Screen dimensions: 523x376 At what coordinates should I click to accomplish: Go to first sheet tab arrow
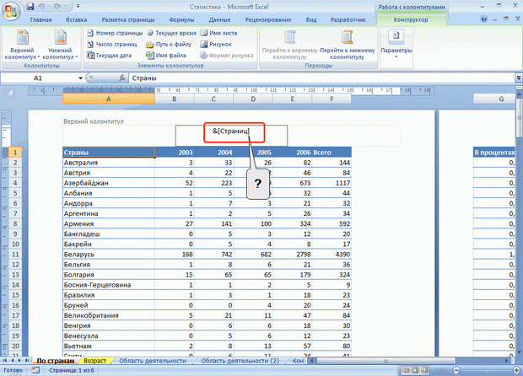coord(5,360)
